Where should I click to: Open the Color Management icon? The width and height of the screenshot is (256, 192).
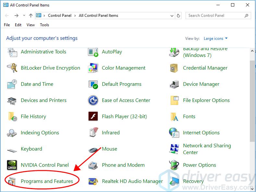(93, 68)
